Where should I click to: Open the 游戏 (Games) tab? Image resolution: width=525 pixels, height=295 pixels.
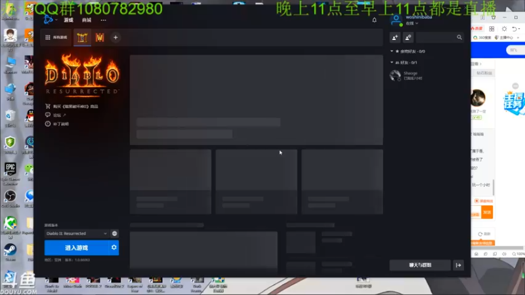click(x=69, y=20)
